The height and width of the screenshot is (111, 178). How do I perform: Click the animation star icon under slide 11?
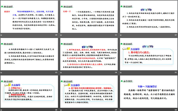(x=61, y=35)
